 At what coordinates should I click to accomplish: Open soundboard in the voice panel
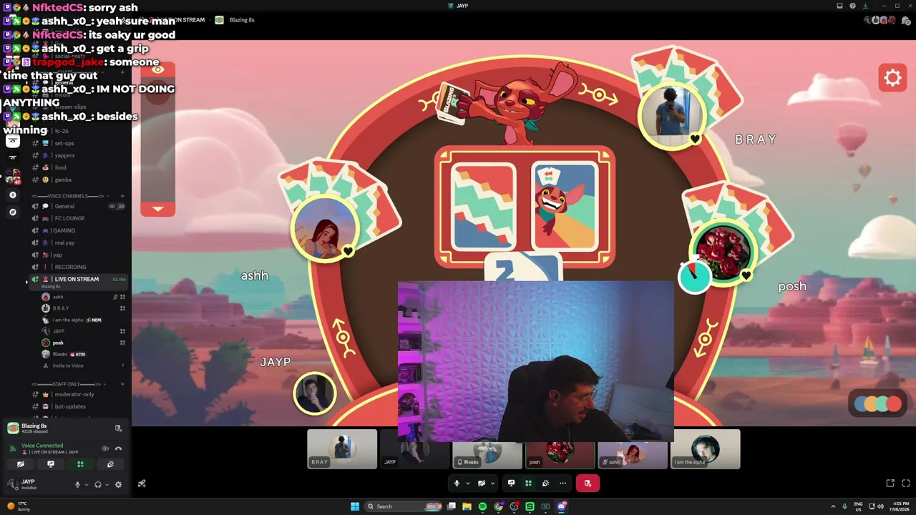tap(110, 464)
